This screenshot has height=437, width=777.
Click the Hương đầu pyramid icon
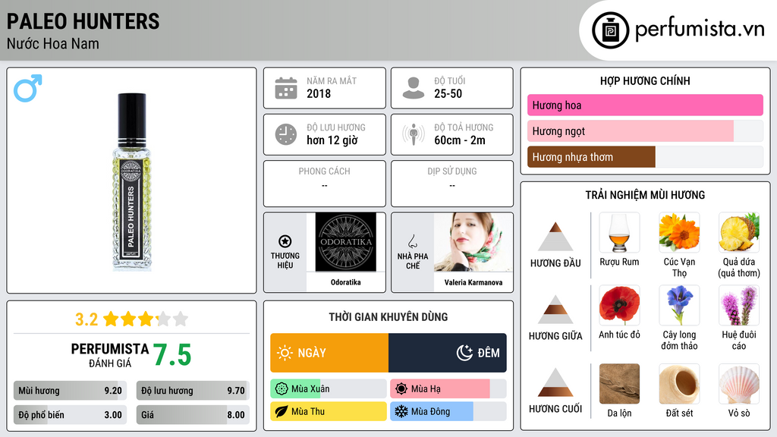click(x=555, y=237)
